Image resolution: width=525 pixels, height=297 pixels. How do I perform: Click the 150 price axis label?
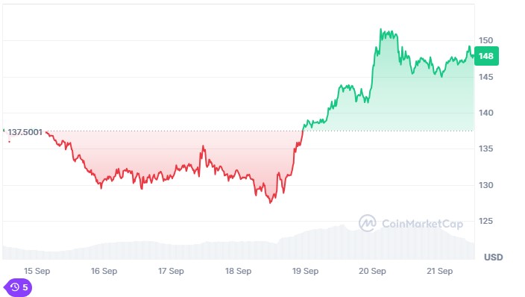pos(485,40)
